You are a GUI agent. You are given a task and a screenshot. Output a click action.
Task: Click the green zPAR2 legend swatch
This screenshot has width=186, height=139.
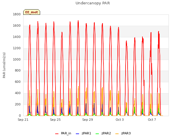pyautogui.click(x=97, y=134)
